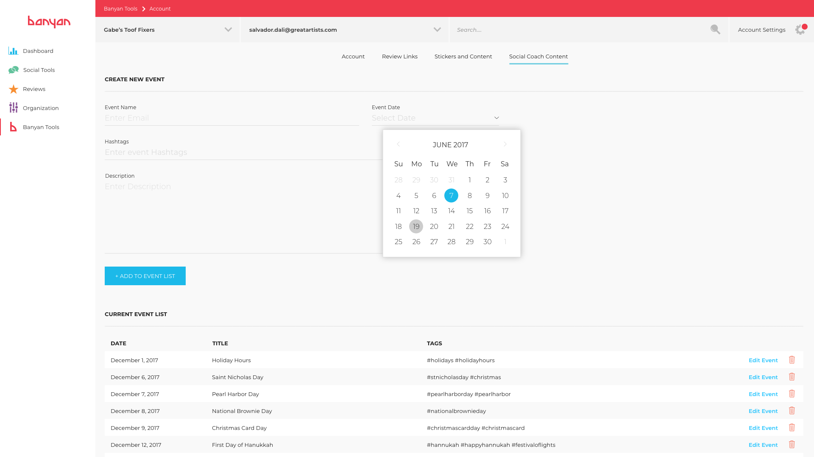This screenshot has height=457, width=814.
Task: Delete the Holiday Hours event via trash icon
Action: (x=792, y=360)
